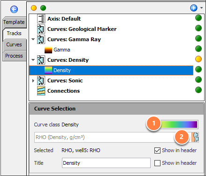Screen dimensions: 206x176
Task: Click the Gamma Ray curves track icon
Action: 41,39
